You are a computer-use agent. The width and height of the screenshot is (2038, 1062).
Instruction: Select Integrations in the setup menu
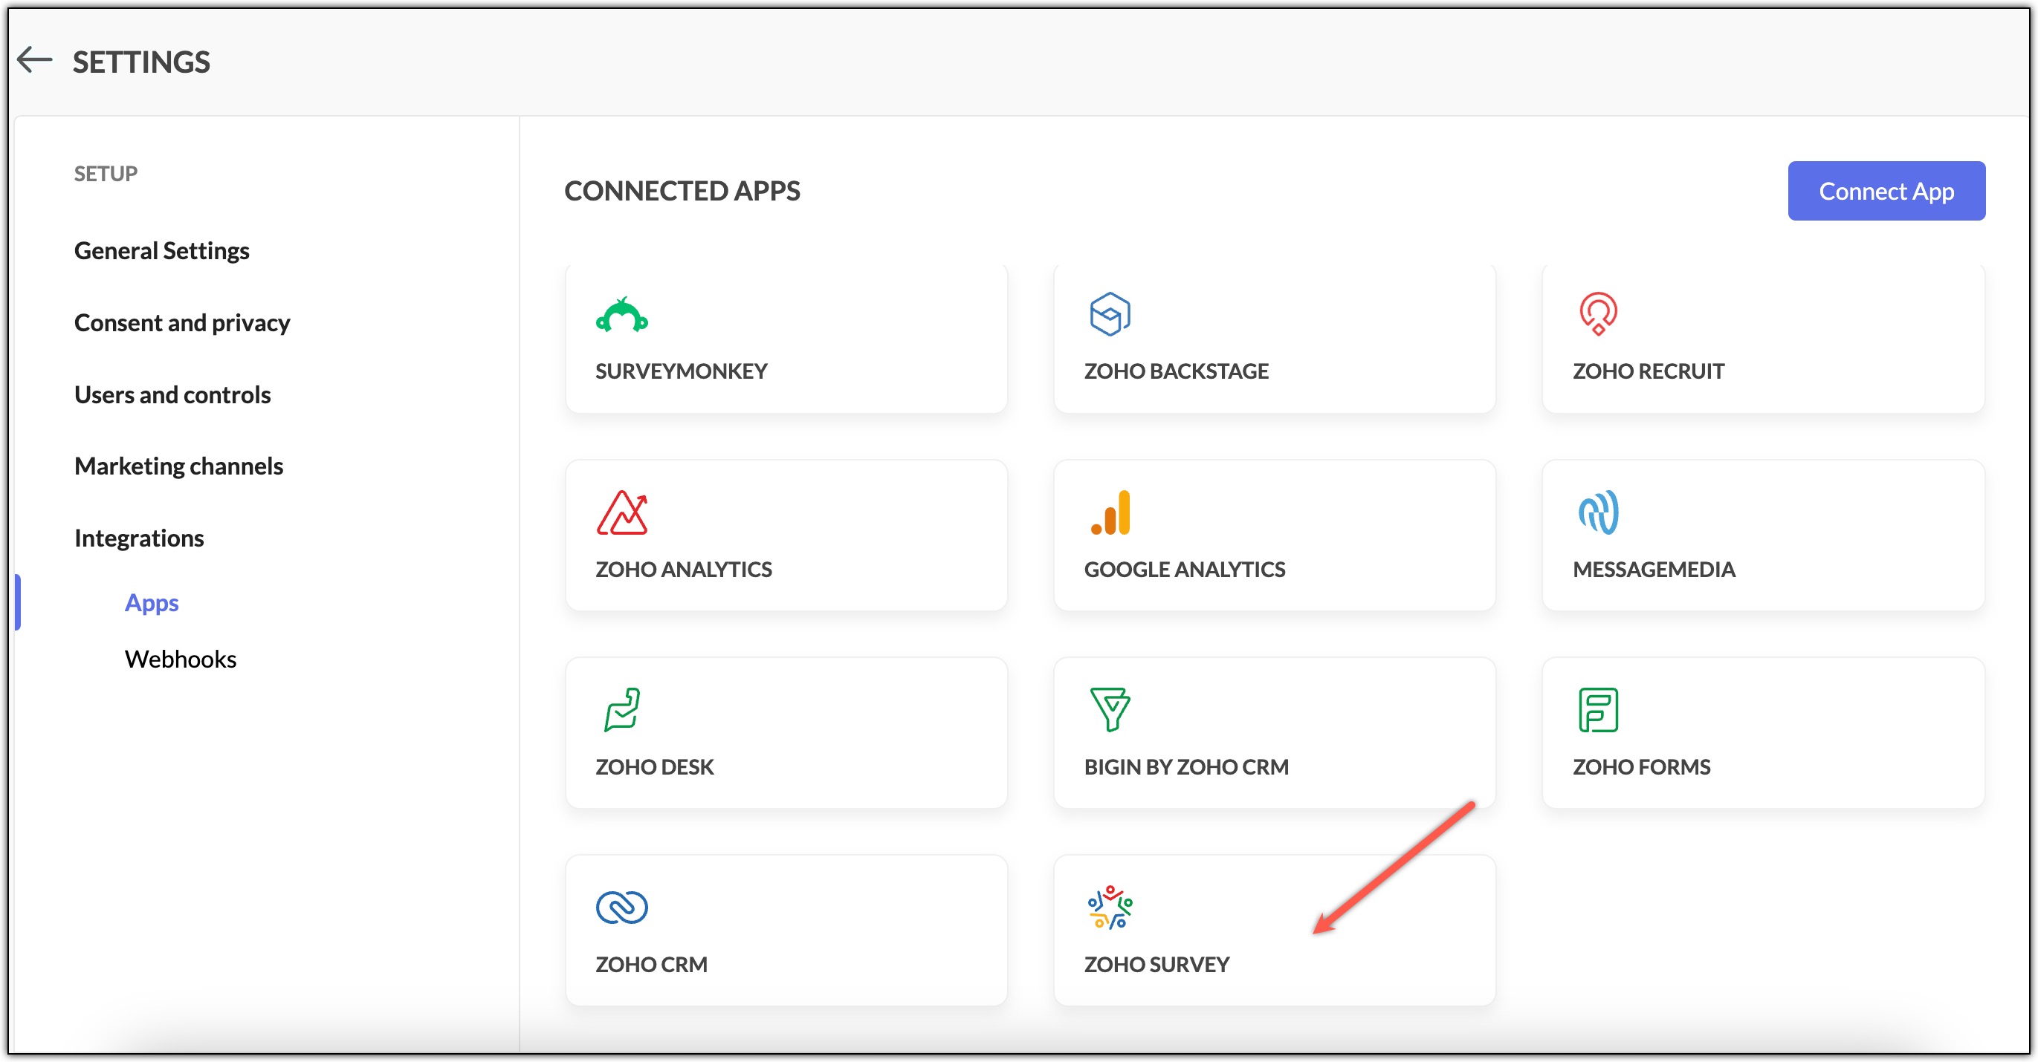(x=139, y=538)
